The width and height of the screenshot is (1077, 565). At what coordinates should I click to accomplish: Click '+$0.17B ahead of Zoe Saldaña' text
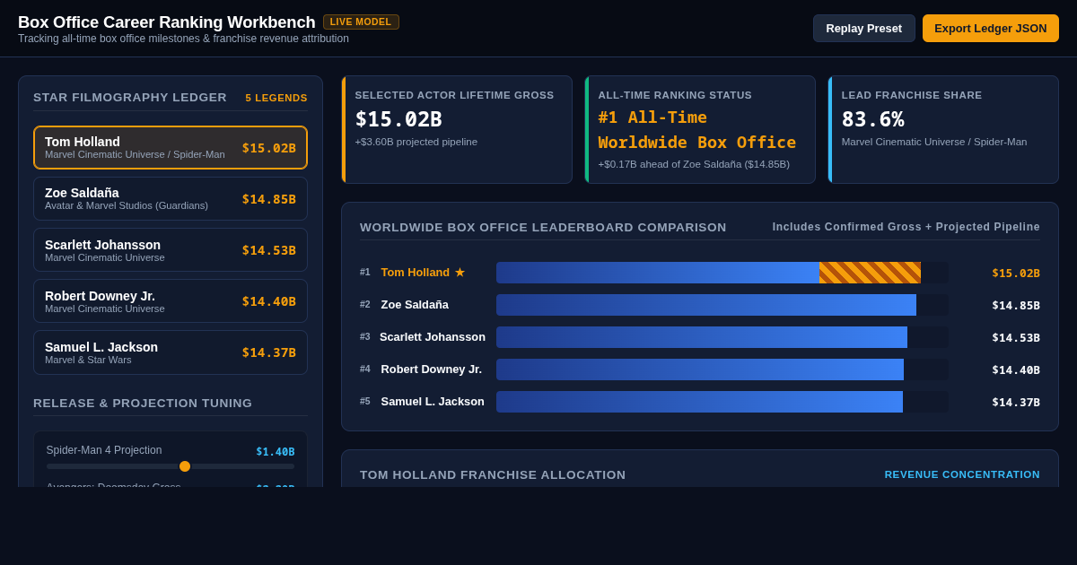[x=694, y=164]
